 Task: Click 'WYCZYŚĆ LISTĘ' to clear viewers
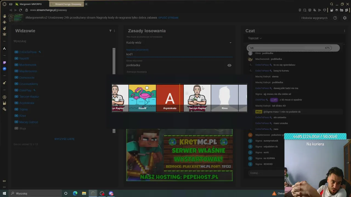64,139
